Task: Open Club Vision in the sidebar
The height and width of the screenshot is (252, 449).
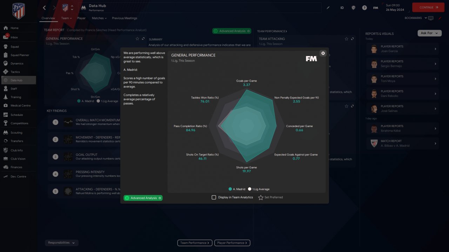Action: pyautogui.click(x=18, y=159)
